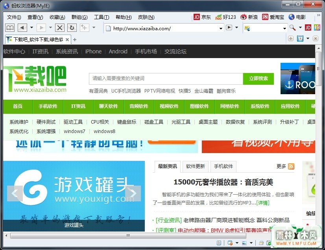
Task: Expand the popup blocker status dropdown
Action: tap(237, 243)
